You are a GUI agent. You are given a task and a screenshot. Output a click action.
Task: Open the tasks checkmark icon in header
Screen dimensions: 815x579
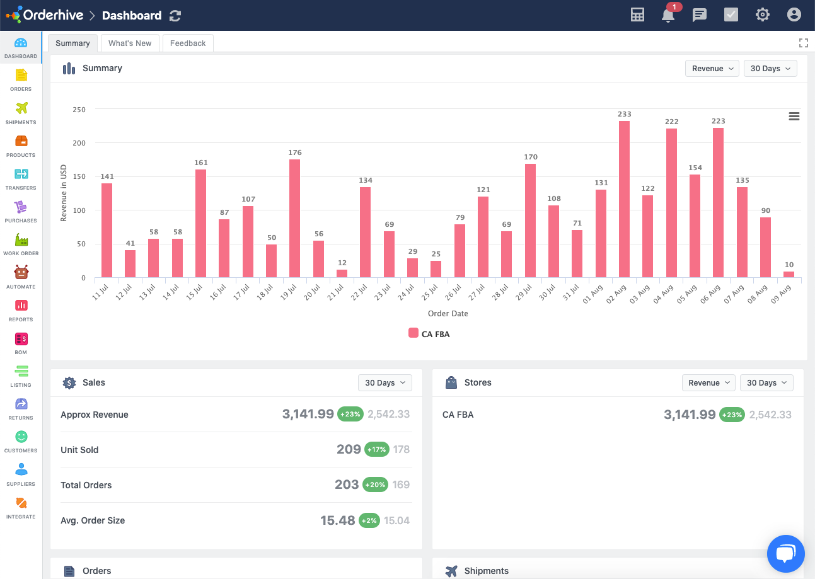731,15
